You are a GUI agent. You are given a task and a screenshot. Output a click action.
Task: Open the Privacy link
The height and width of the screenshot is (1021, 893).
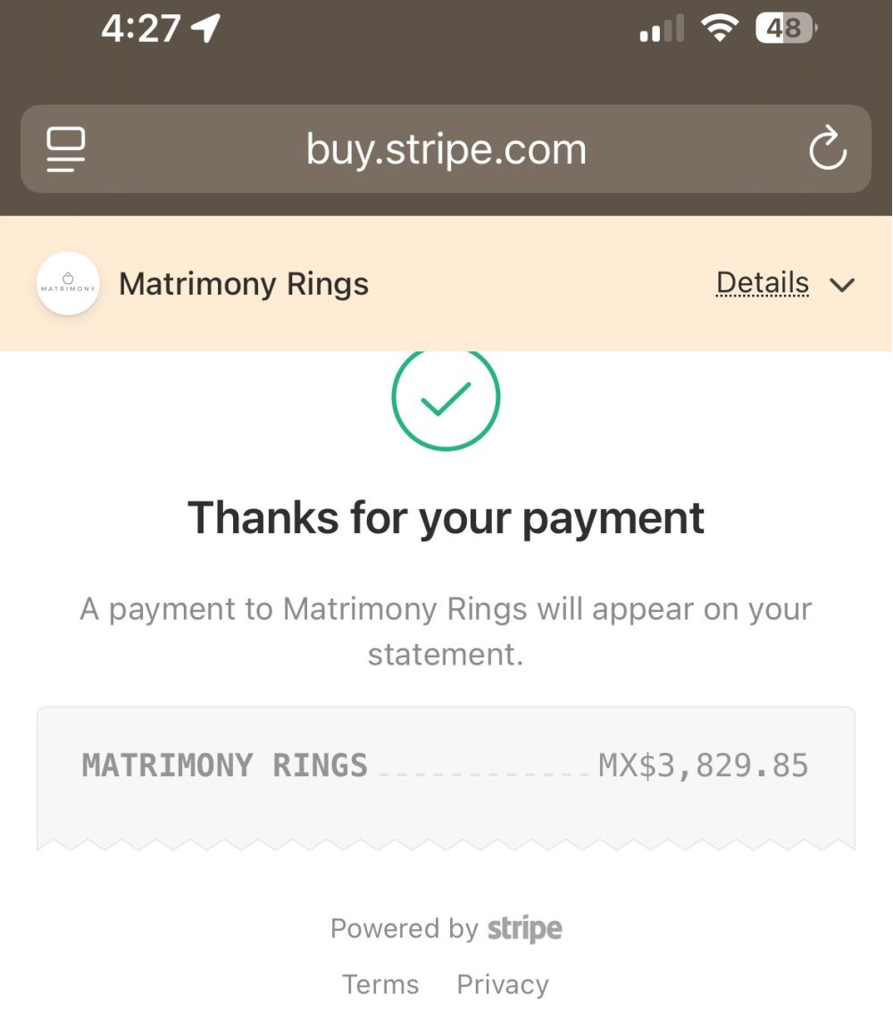(503, 984)
